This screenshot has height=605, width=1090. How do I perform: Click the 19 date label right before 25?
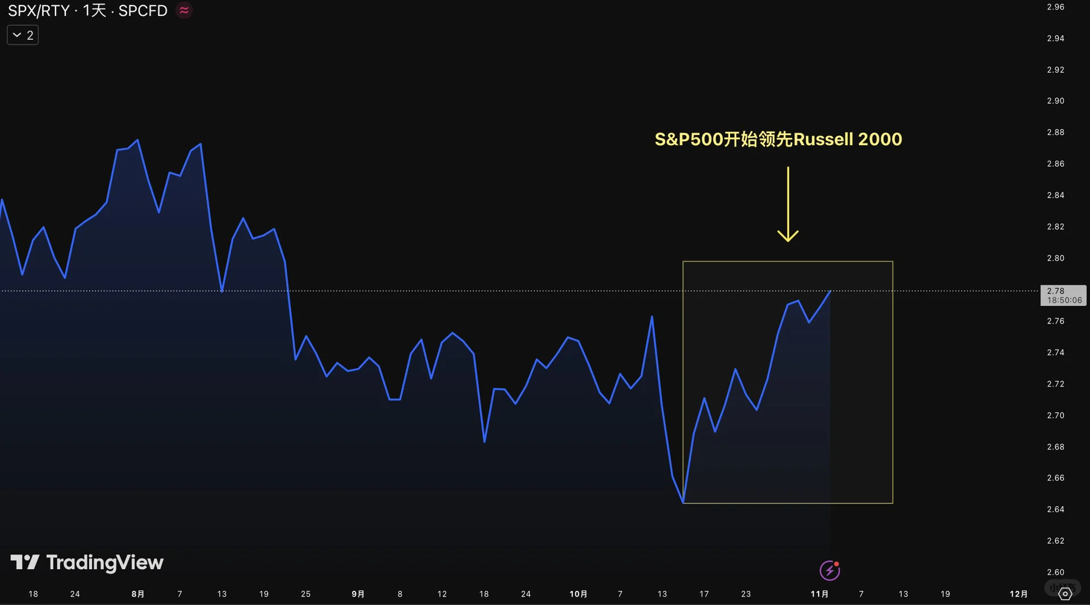(x=264, y=594)
